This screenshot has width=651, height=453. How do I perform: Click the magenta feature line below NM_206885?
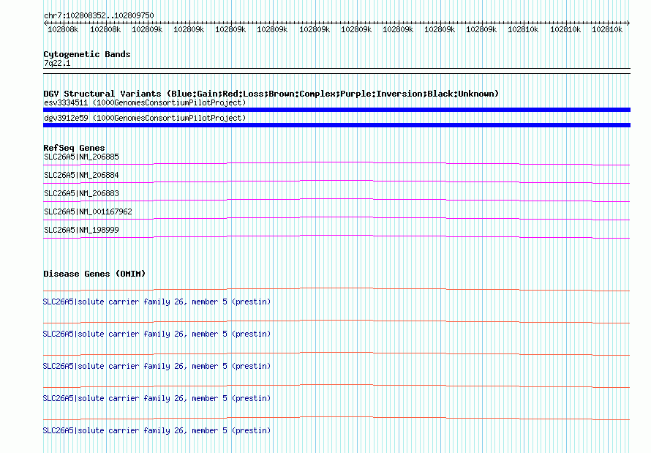click(336, 164)
